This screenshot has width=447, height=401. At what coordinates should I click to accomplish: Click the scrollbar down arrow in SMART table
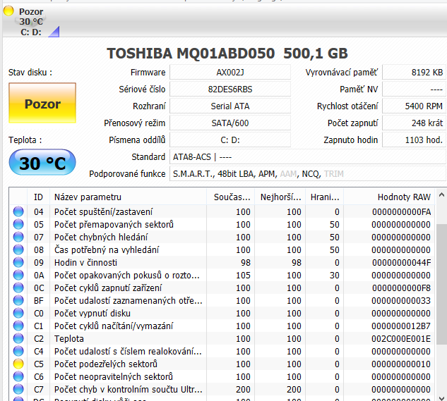[x=441, y=398]
